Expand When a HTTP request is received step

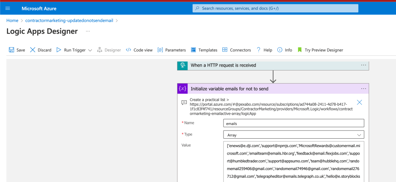point(273,65)
